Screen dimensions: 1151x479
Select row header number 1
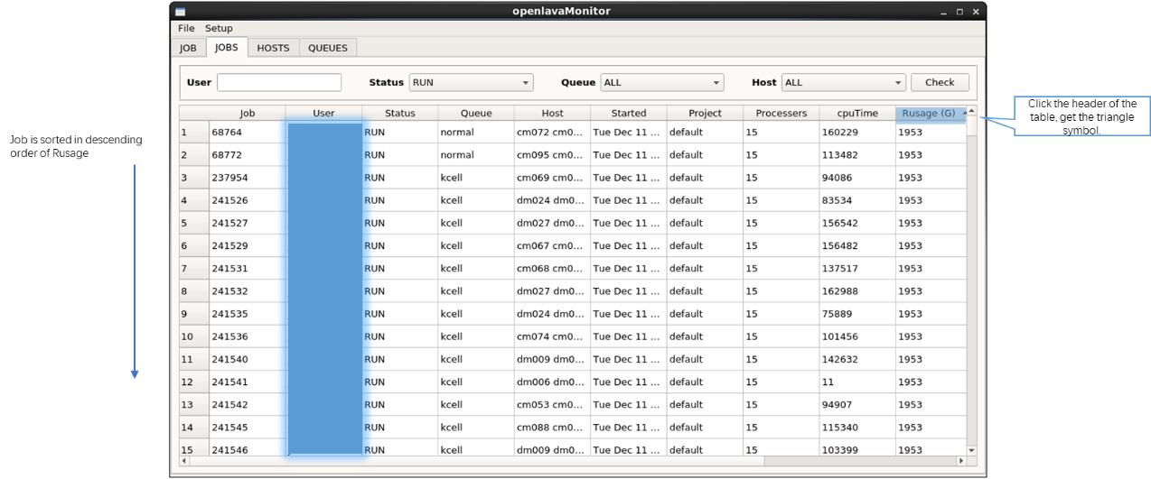point(194,132)
